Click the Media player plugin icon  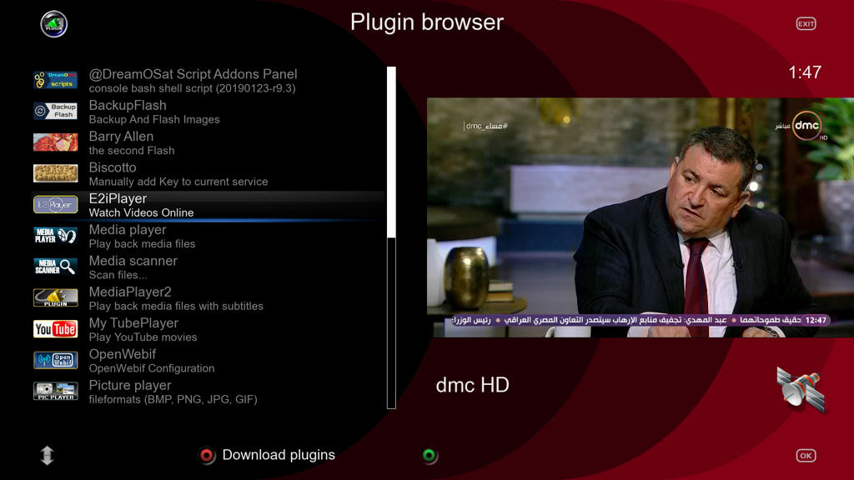(x=56, y=236)
